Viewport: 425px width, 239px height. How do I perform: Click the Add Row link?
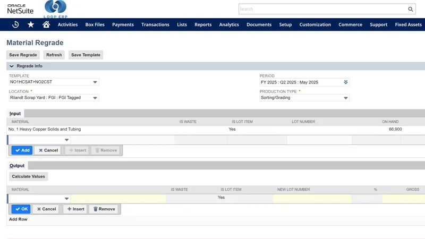pyautogui.click(x=18, y=219)
